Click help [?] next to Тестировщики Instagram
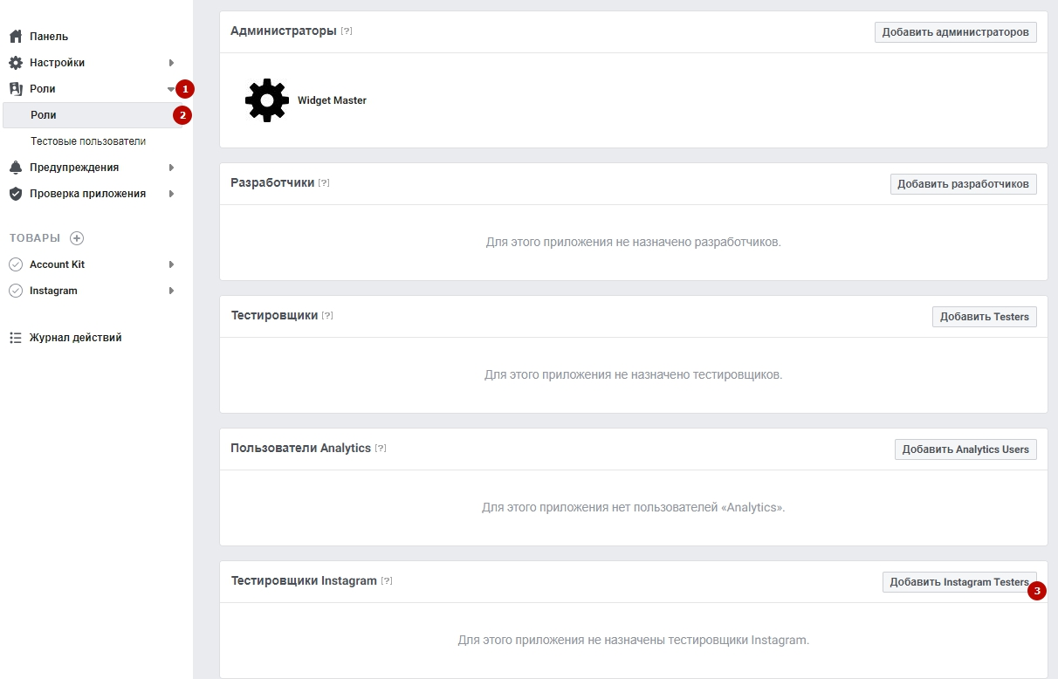 pos(387,580)
